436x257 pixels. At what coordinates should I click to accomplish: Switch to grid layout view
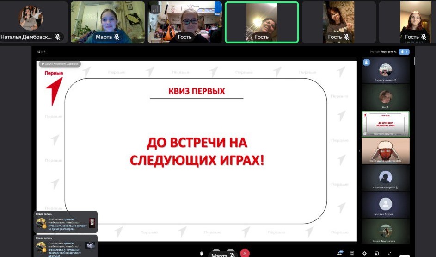coord(352,253)
